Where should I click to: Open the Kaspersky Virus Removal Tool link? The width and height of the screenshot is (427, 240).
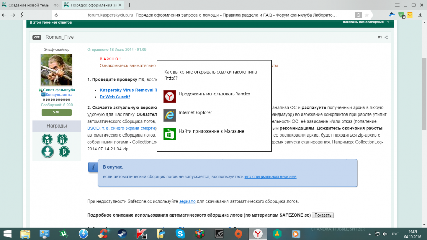coord(128,90)
